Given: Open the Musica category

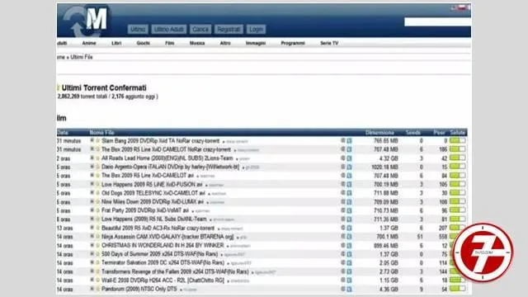Looking at the screenshot, I should [x=197, y=43].
